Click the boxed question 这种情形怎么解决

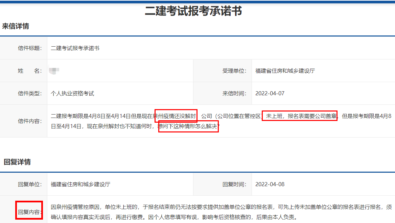[190, 127]
